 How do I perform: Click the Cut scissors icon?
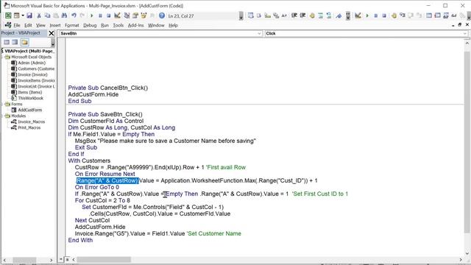pyautogui.click(x=39, y=15)
